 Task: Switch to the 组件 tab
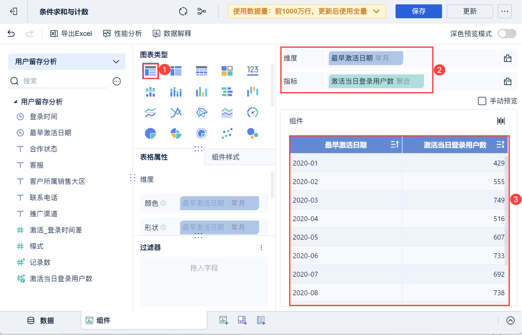coord(144,320)
